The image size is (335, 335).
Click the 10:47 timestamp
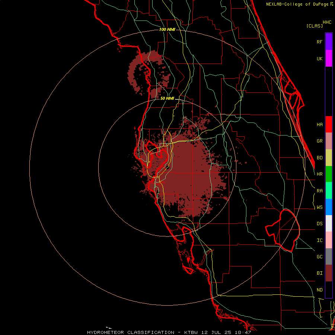242,332
